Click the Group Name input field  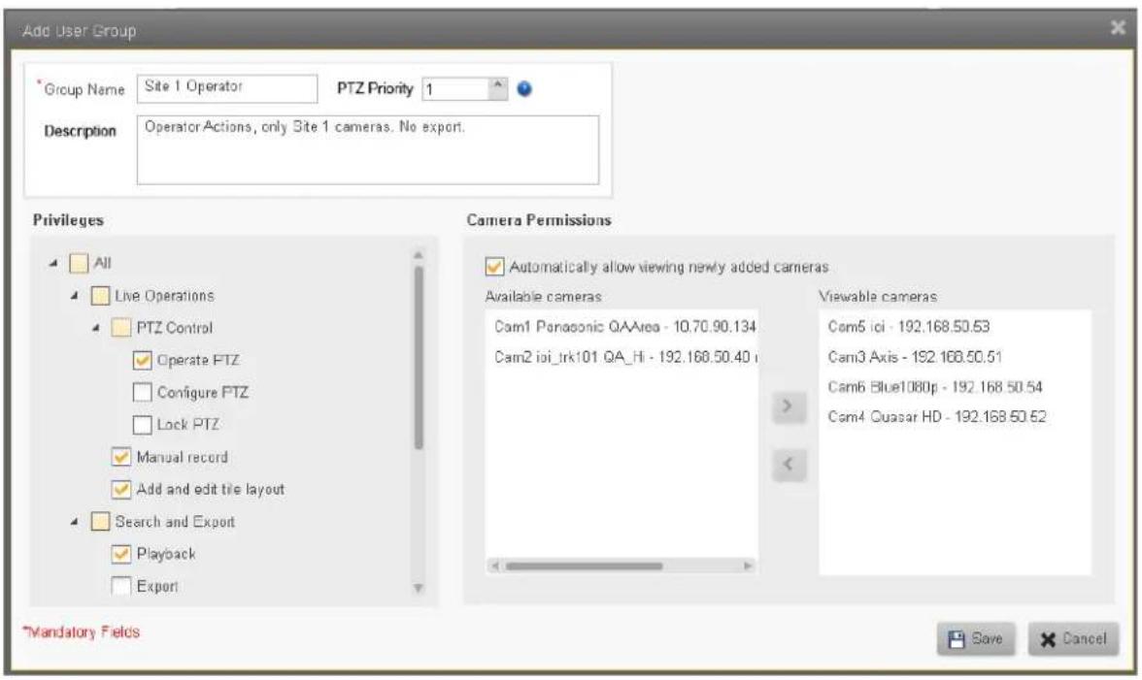(x=227, y=88)
